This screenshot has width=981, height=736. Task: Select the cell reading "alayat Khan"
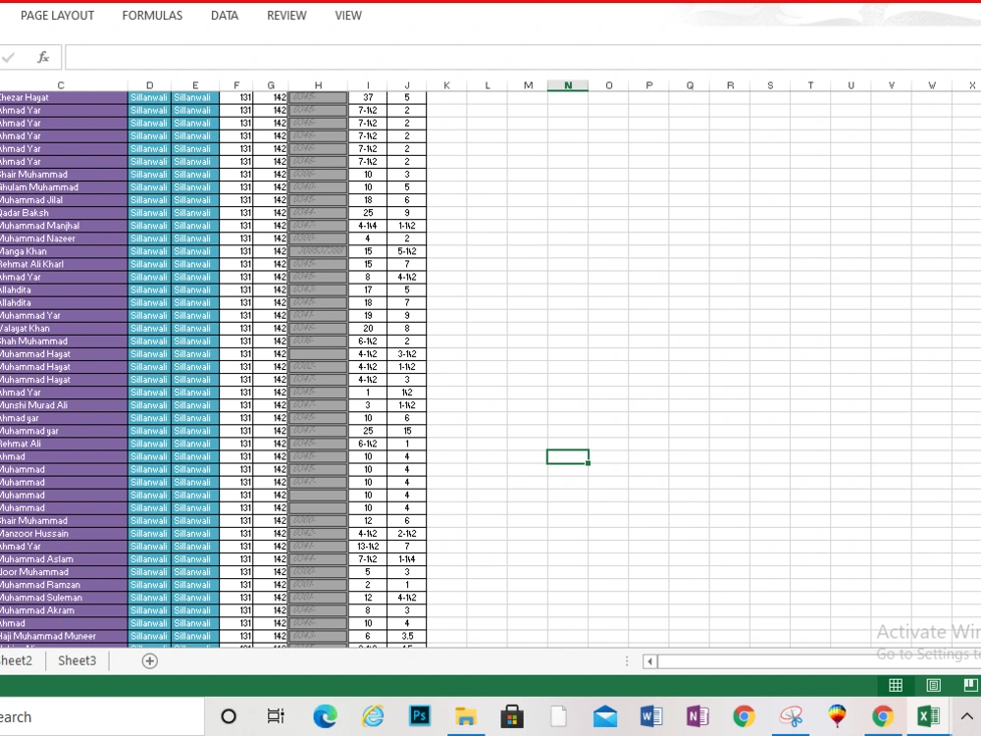tap(64, 329)
